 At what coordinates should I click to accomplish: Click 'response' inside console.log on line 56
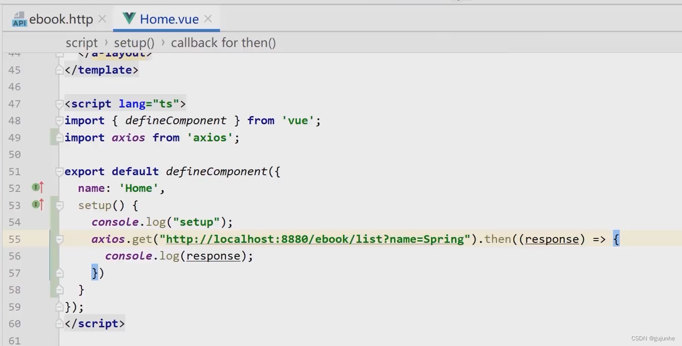[213, 256]
